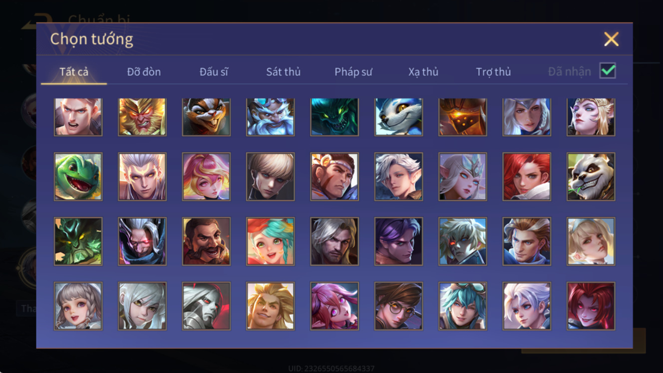Choose the panda hero portrait
Screen dimensions: 663x373
point(591,177)
